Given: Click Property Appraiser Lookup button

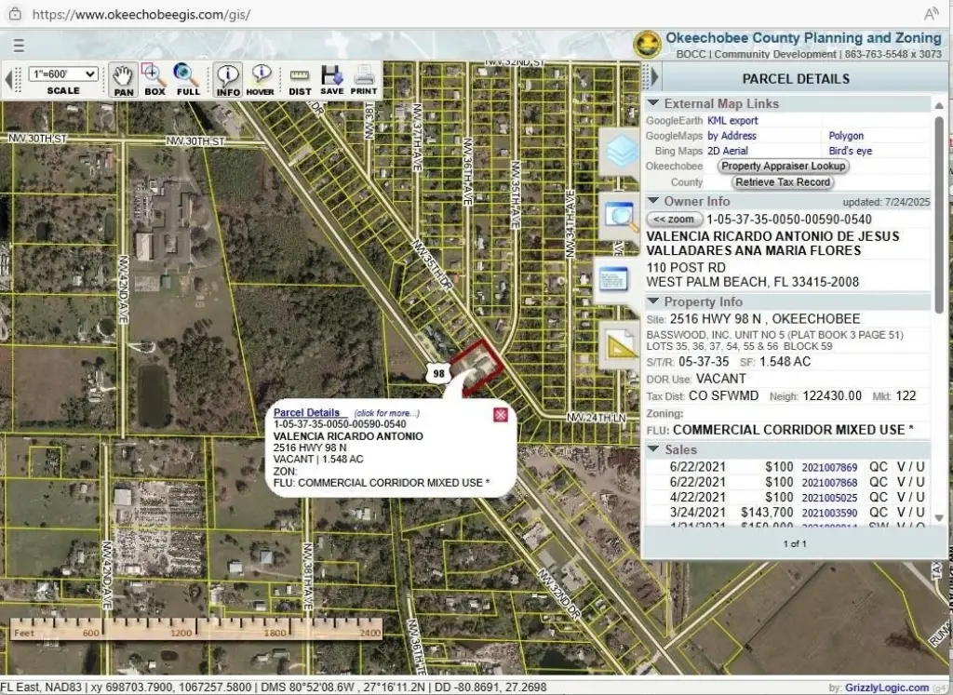Looking at the screenshot, I should (784, 166).
